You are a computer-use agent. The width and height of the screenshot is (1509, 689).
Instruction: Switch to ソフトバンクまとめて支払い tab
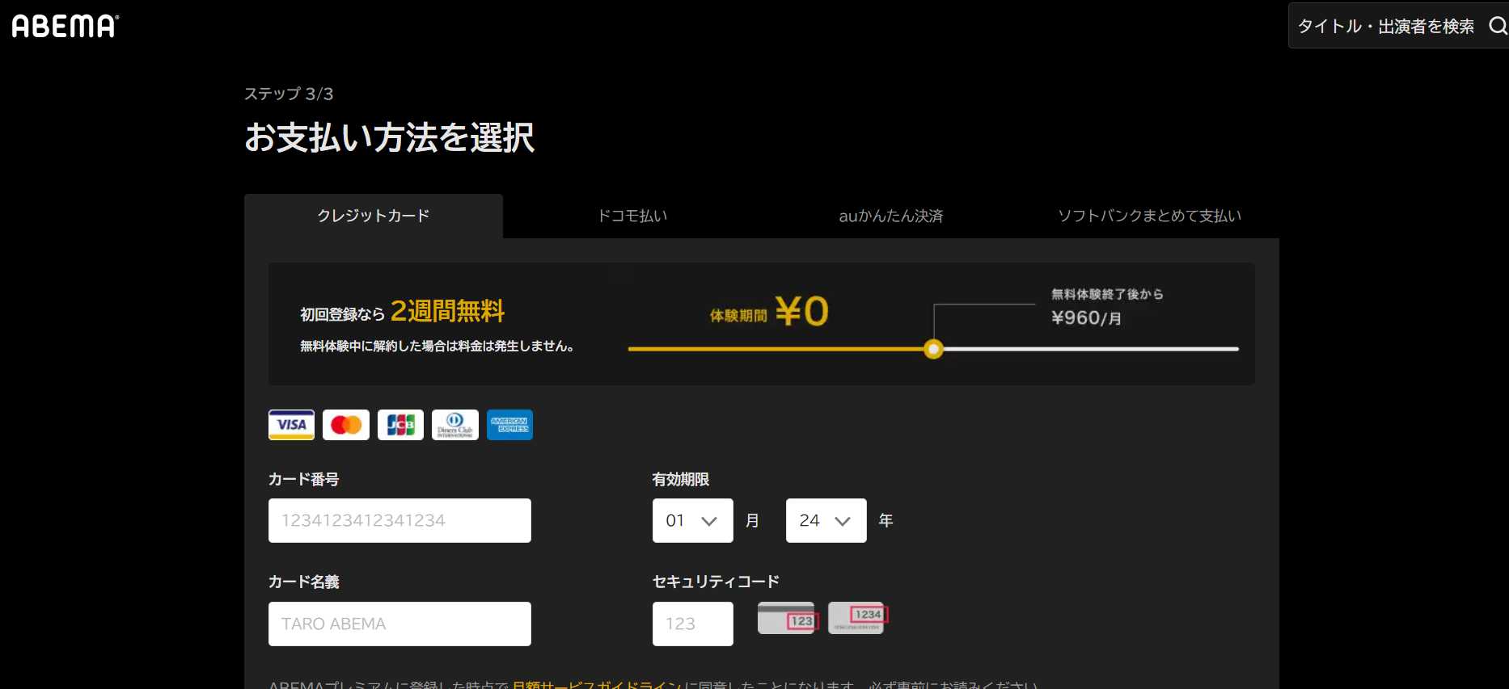[1150, 216]
